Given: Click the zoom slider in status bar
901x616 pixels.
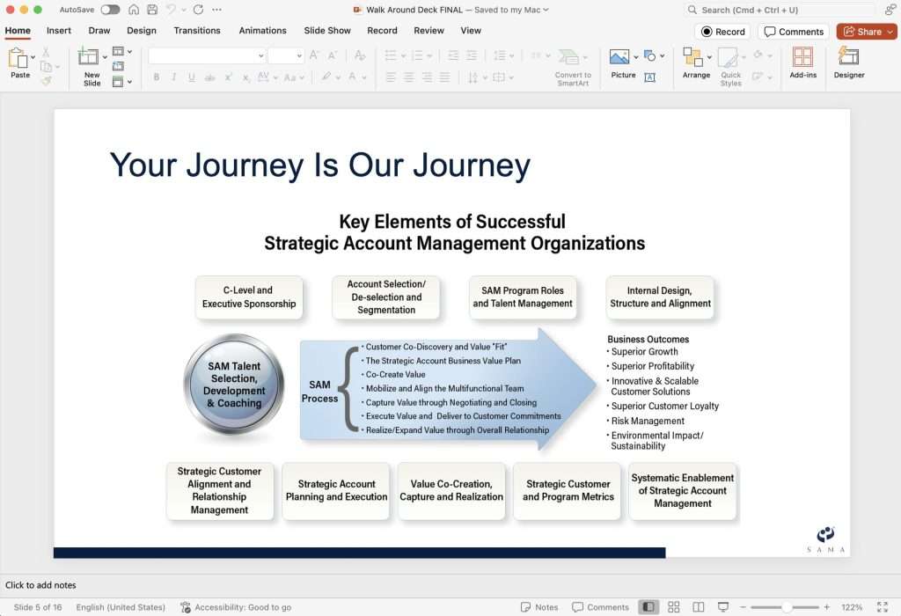Looking at the screenshot, I should pyautogui.click(x=786, y=607).
